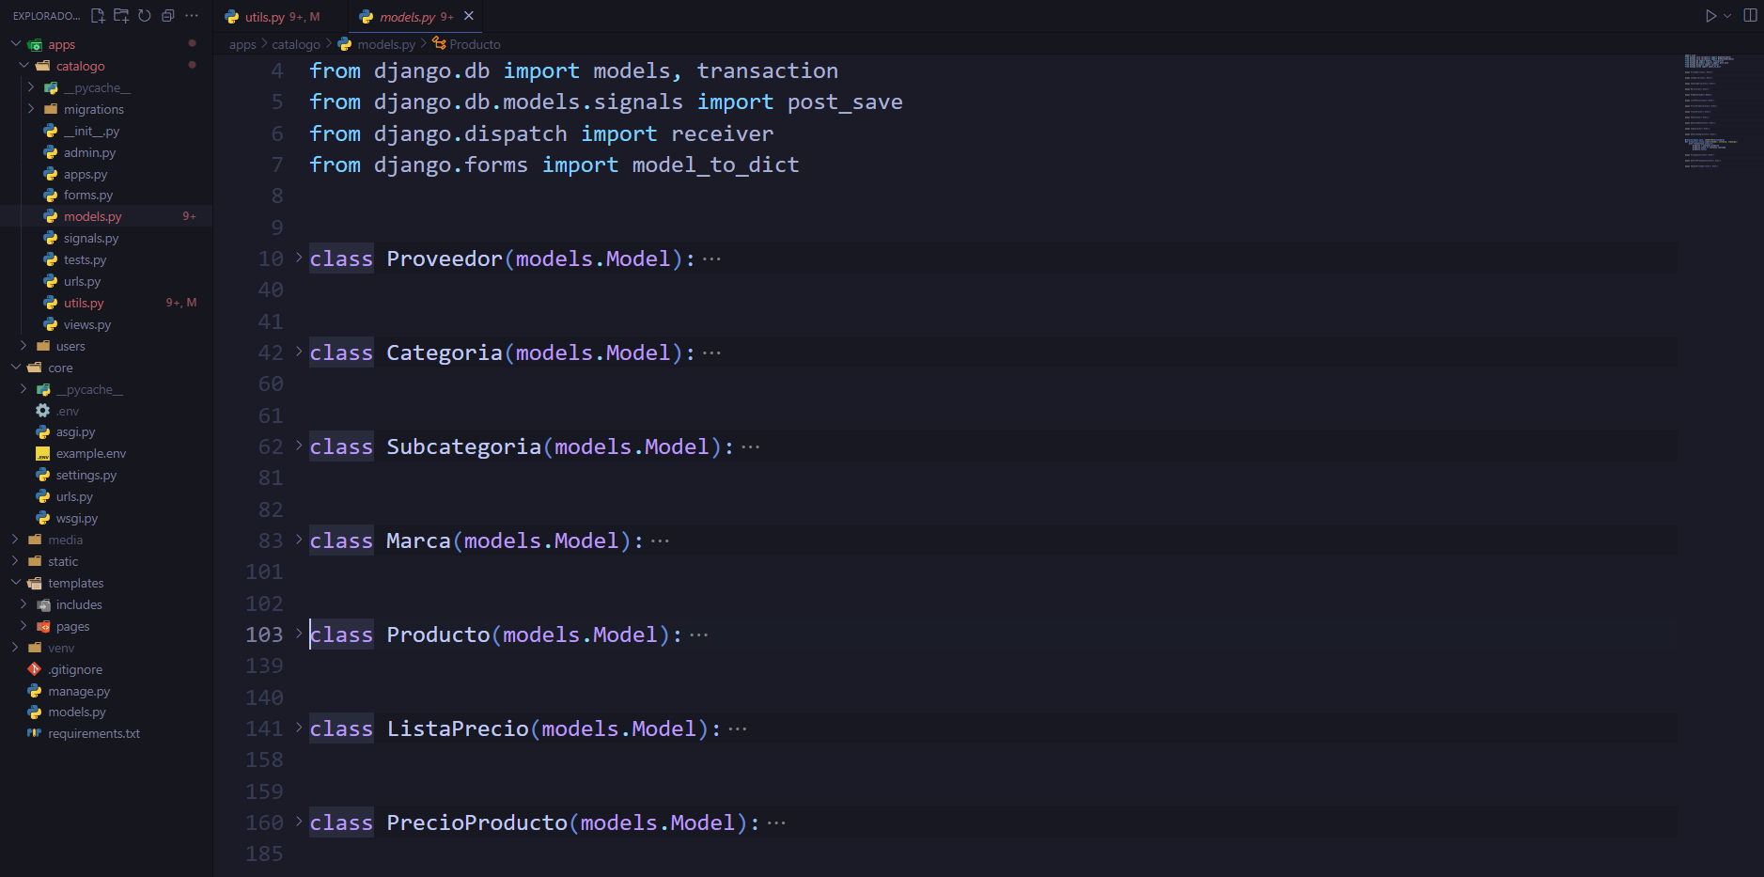Expand the migrations folder
Screen dimensions: 1764x877
pyautogui.click(x=93, y=109)
